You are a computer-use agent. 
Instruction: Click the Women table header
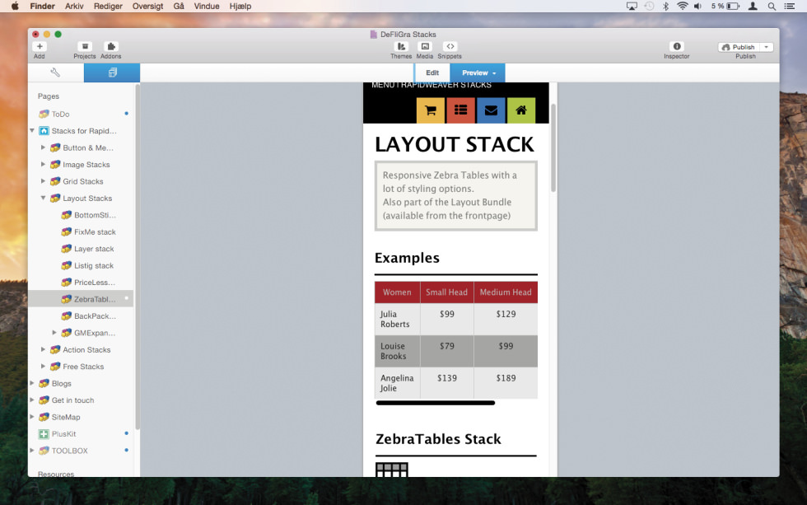[x=397, y=292]
